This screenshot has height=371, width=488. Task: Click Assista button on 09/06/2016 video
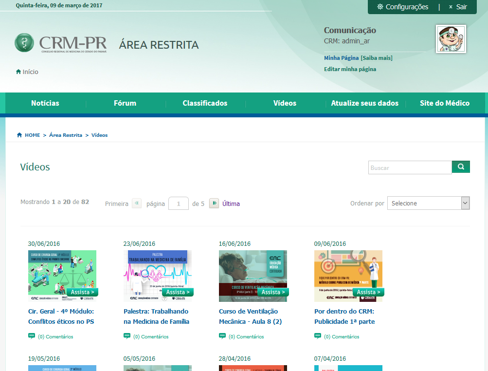[x=368, y=292]
